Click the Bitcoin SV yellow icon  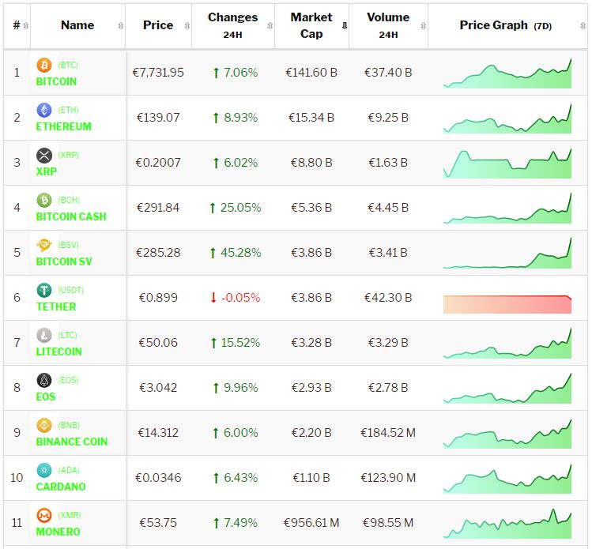pyautogui.click(x=44, y=246)
